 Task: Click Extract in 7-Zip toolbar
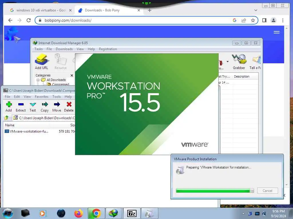coord(21,107)
